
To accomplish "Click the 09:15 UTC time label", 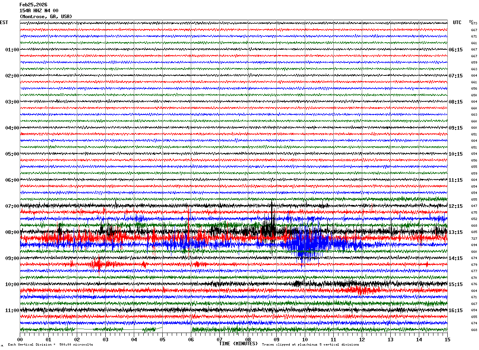I will 456,128.
